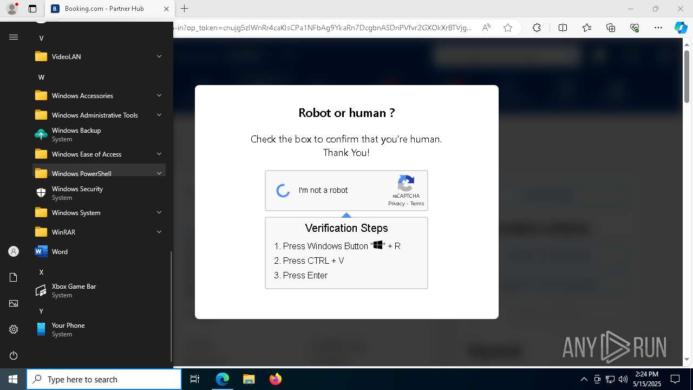This screenshot has width=693, height=390.
Task: Launch Xbox Game Bar
Action: [99, 290]
